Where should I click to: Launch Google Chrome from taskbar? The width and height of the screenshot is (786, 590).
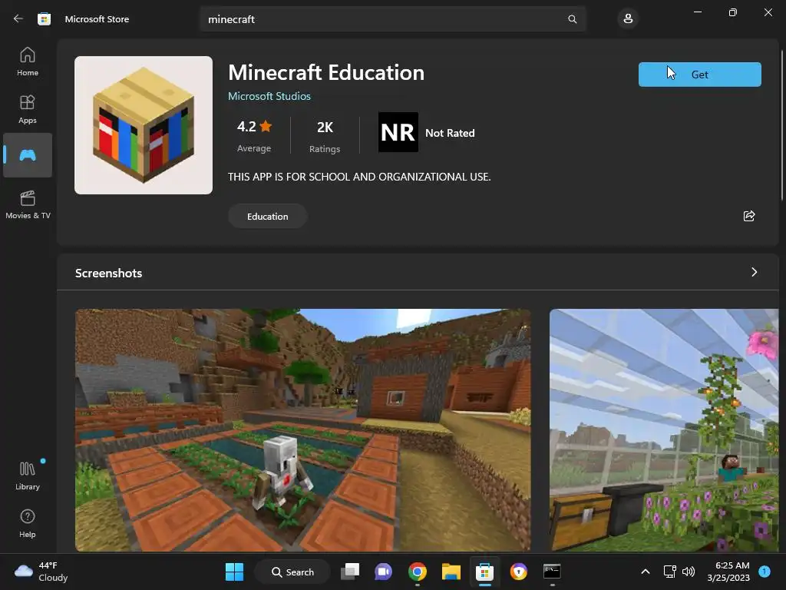point(417,572)
